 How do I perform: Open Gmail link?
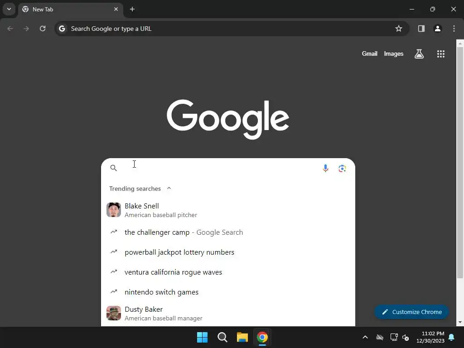pos(370,54)
